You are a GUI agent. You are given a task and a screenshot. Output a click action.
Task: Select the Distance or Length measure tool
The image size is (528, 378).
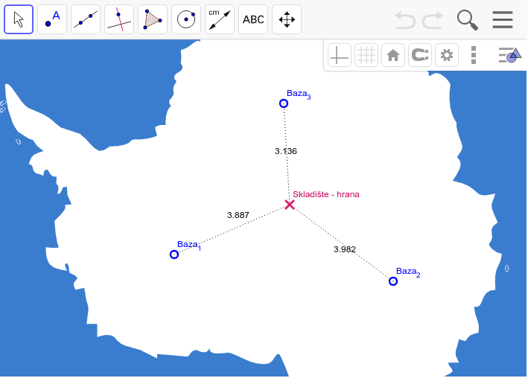click(220, 19)
